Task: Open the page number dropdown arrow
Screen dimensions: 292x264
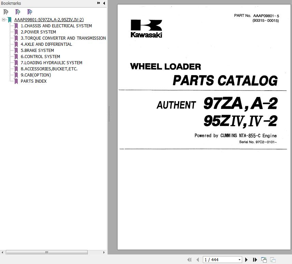Action: [240, 260]
